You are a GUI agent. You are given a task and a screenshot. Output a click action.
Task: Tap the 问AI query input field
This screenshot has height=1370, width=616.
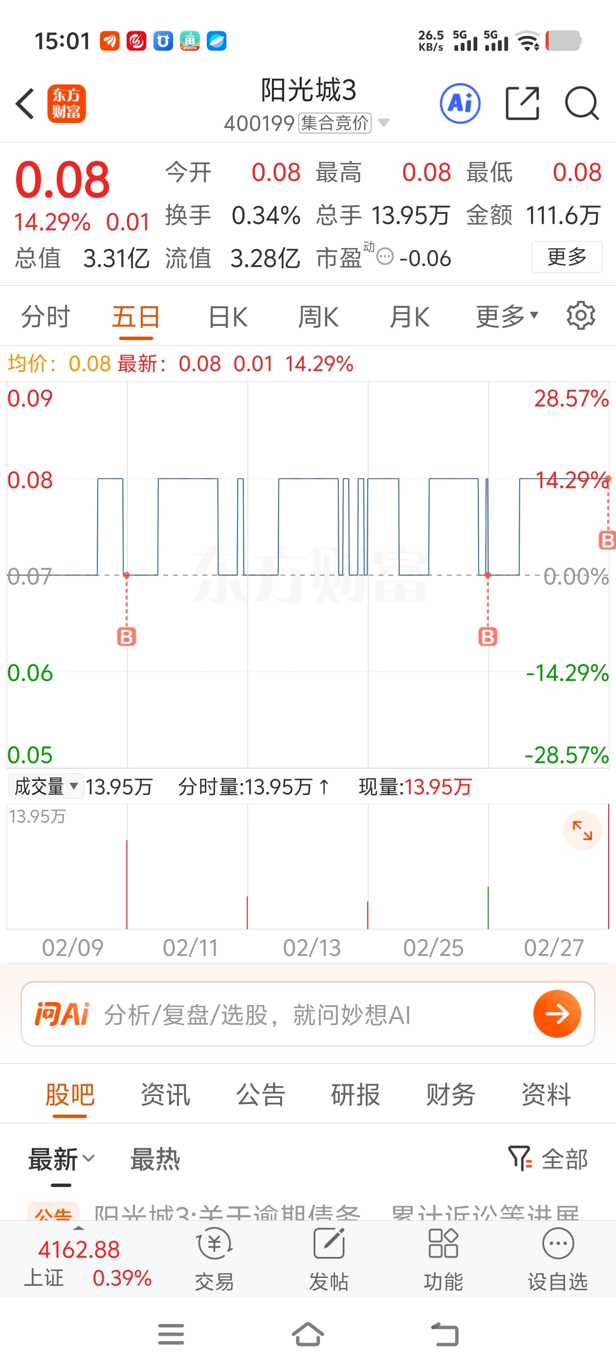[x=308, y=1014]
